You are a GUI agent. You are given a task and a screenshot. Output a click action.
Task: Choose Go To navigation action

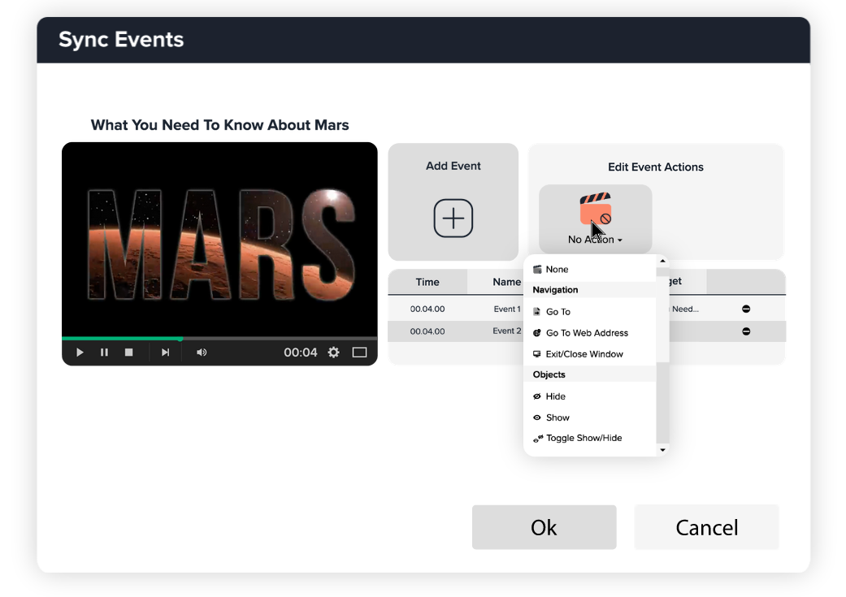pyautogui.click(x=557, y=312)
